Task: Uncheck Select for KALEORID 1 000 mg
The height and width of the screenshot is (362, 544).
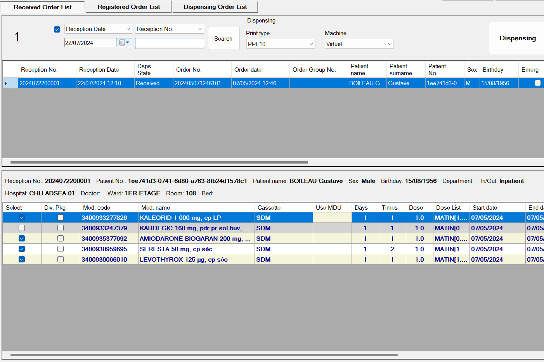Action: coord(22,218)
